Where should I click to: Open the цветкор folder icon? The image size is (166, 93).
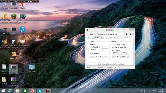4,81
